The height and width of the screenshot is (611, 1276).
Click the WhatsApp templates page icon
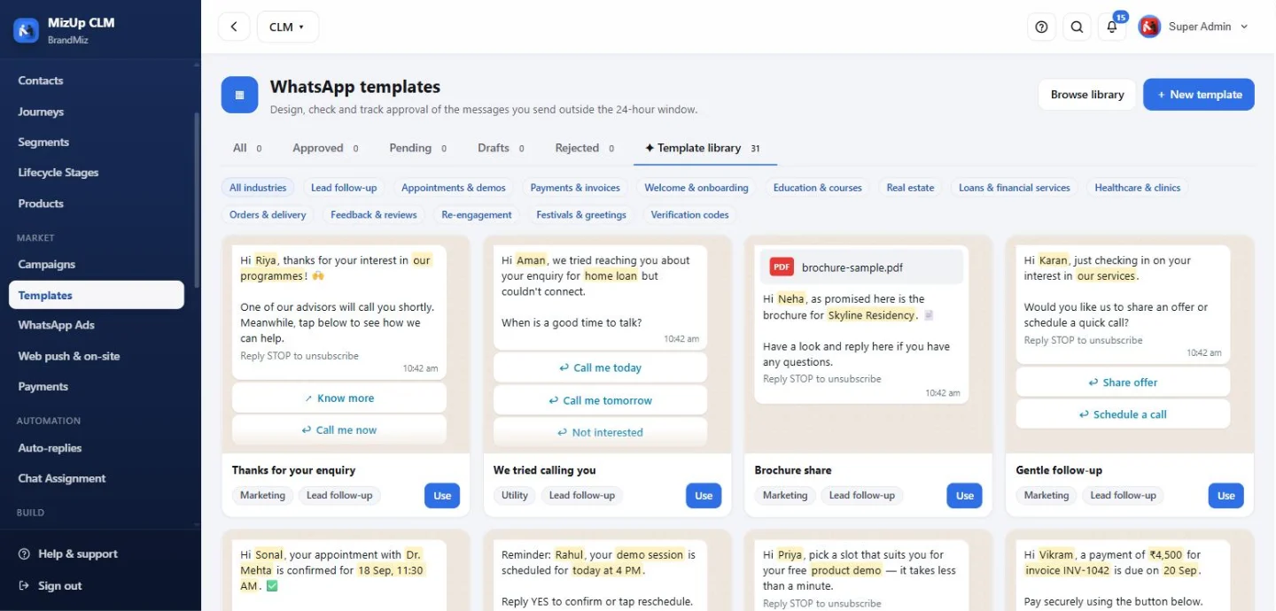coord(239,95)
